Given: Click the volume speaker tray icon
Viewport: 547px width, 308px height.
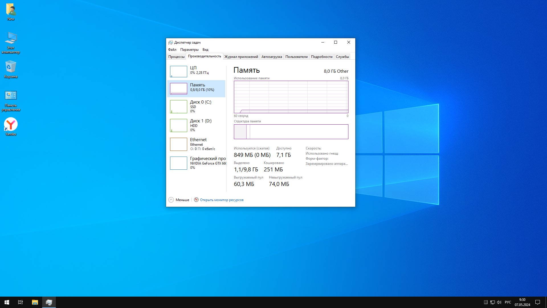Looking at the screenshot, I should click(x=499, y=302).
